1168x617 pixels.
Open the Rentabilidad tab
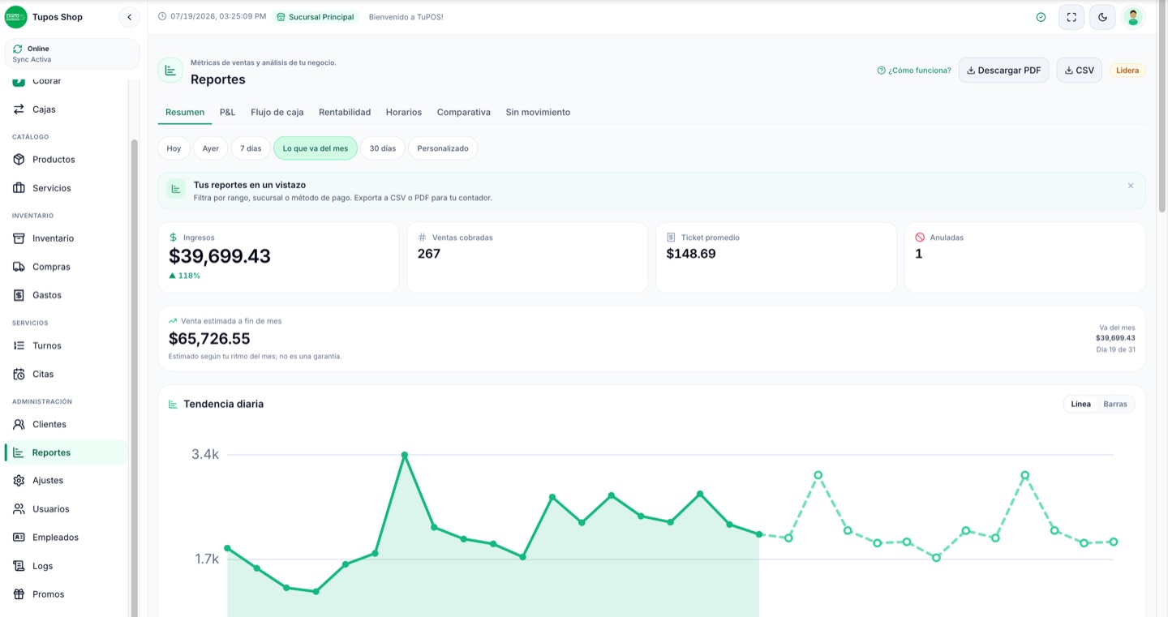345,112
